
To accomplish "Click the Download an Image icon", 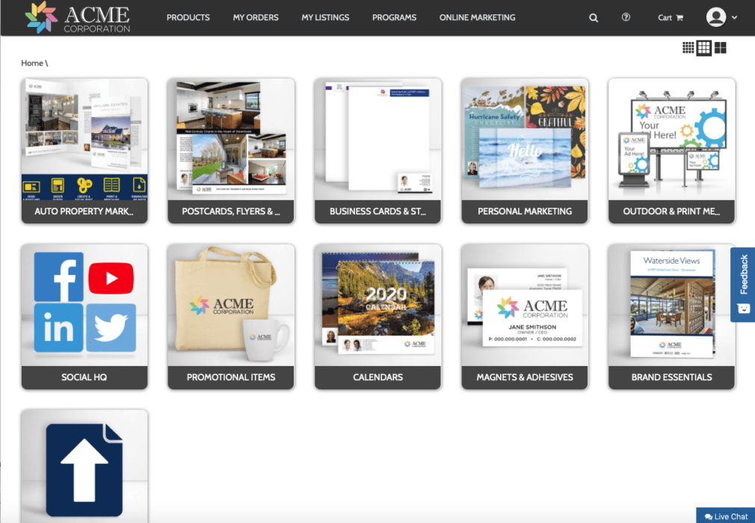I will tap(139, 185).
